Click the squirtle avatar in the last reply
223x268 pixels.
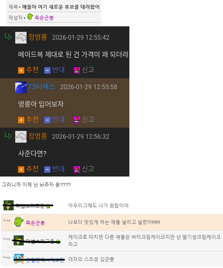tap(19, 259)
